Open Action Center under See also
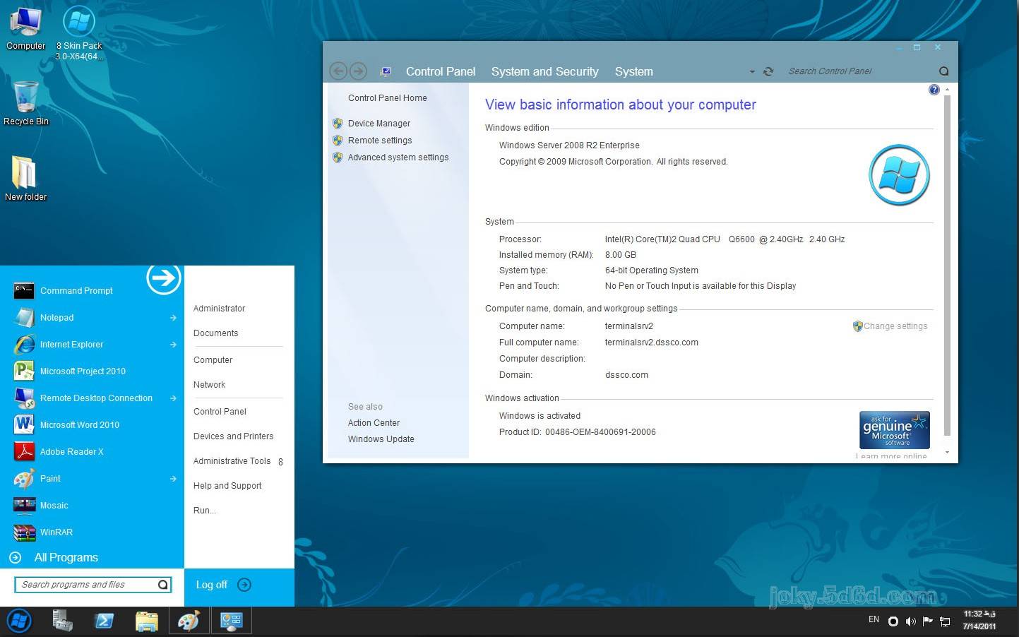The width and height of the screenshot is (1019, 637). pyautogui.click(x=374, y=423)
